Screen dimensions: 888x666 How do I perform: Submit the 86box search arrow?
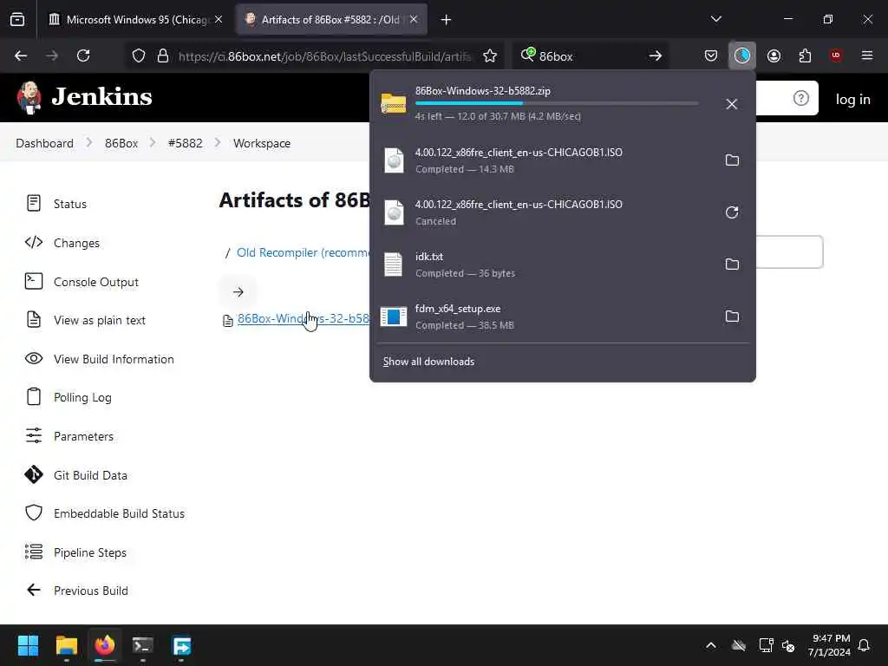(x=656, y=55)
